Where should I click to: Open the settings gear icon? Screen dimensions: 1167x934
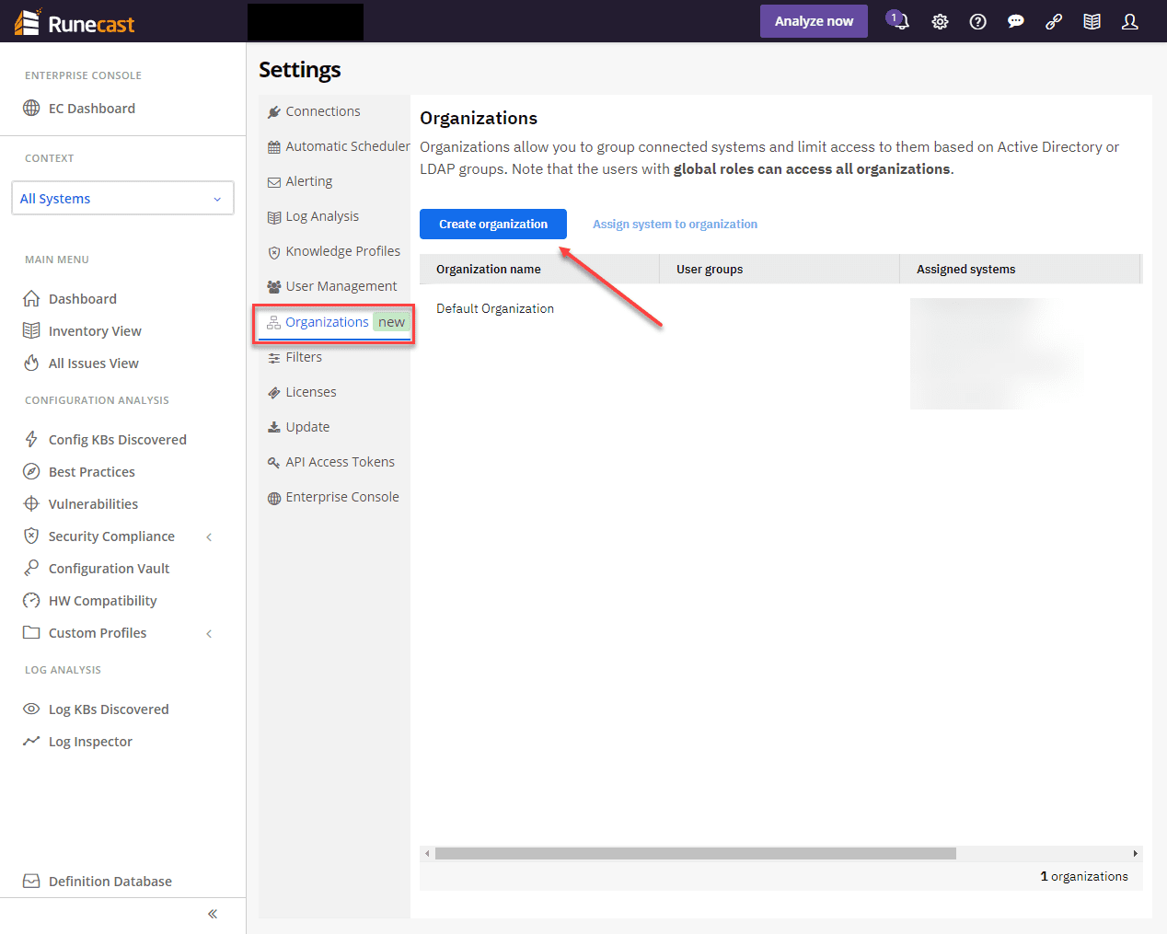(940, 21)
